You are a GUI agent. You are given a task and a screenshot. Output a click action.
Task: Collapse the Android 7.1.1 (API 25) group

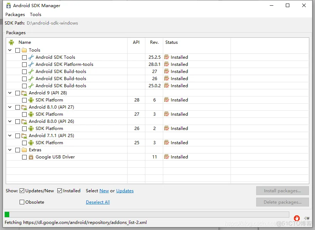pos(10,135)
